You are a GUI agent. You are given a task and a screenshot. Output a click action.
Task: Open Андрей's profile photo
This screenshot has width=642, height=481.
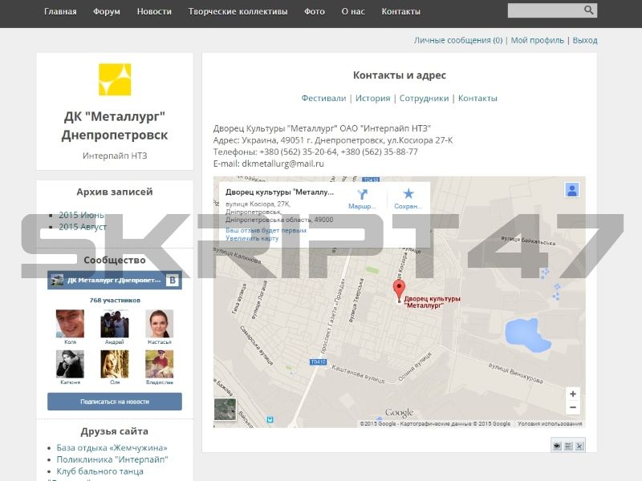click(x=115, y=324)
